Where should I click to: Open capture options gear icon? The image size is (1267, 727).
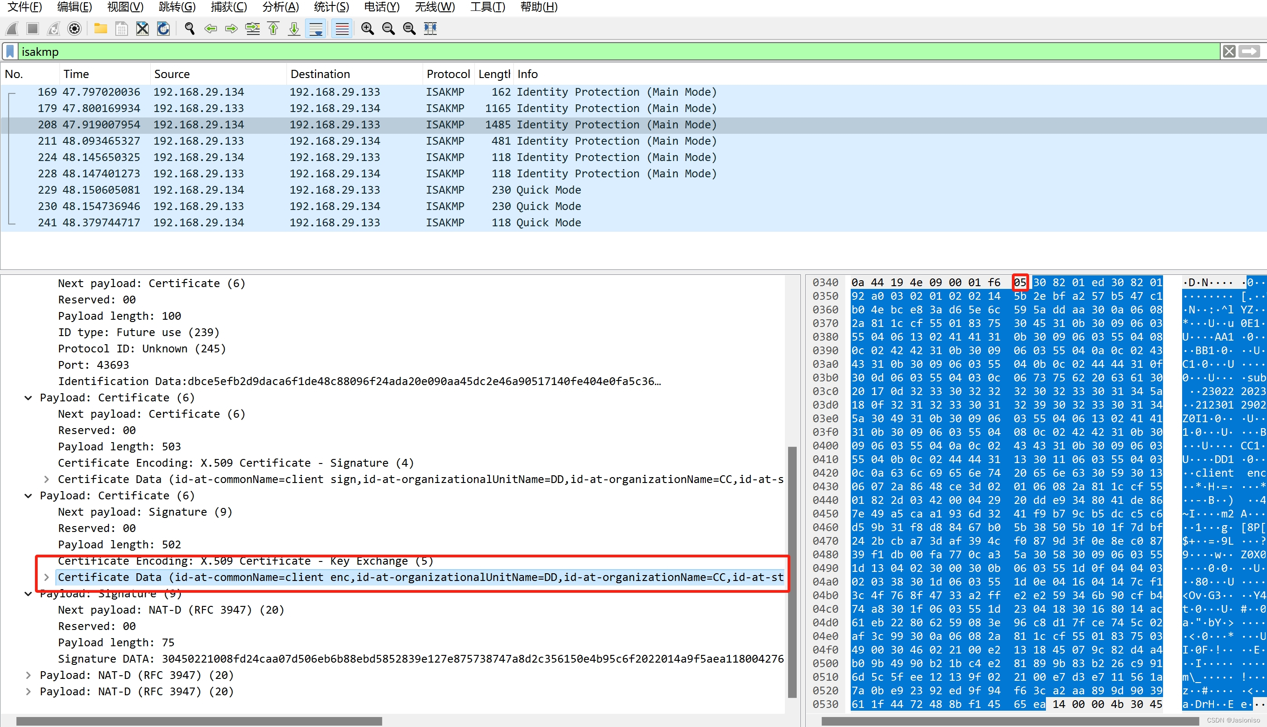coord(74,29)
